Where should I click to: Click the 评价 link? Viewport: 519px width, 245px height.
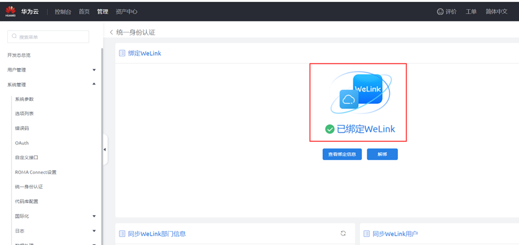point(451,11)
